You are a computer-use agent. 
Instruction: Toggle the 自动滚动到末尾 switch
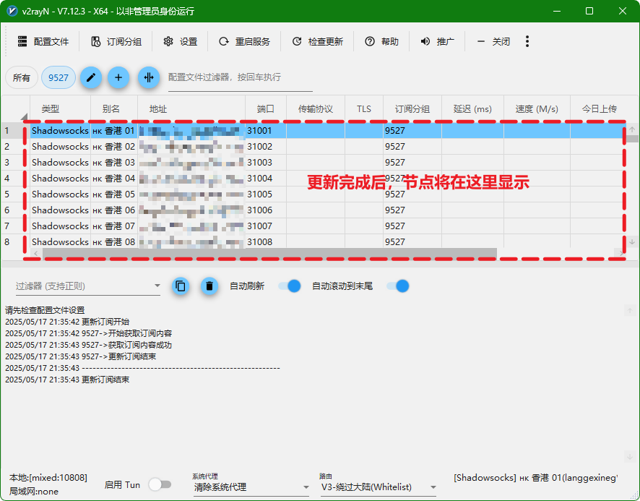398,286
